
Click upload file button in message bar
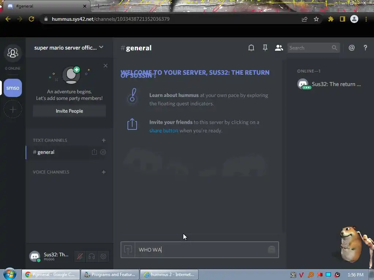click(x=128, y=250)
